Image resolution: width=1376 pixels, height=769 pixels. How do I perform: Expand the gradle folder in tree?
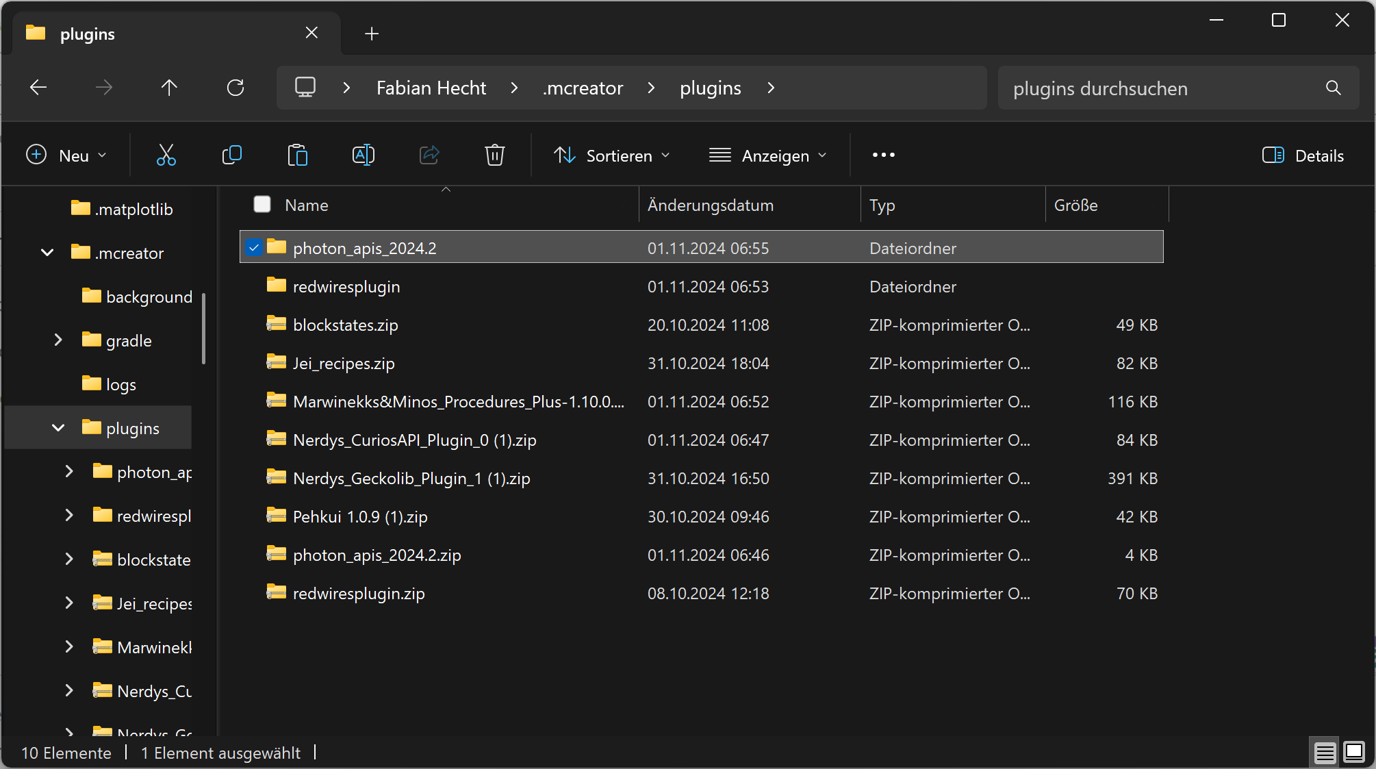click(x=58, y=340)
